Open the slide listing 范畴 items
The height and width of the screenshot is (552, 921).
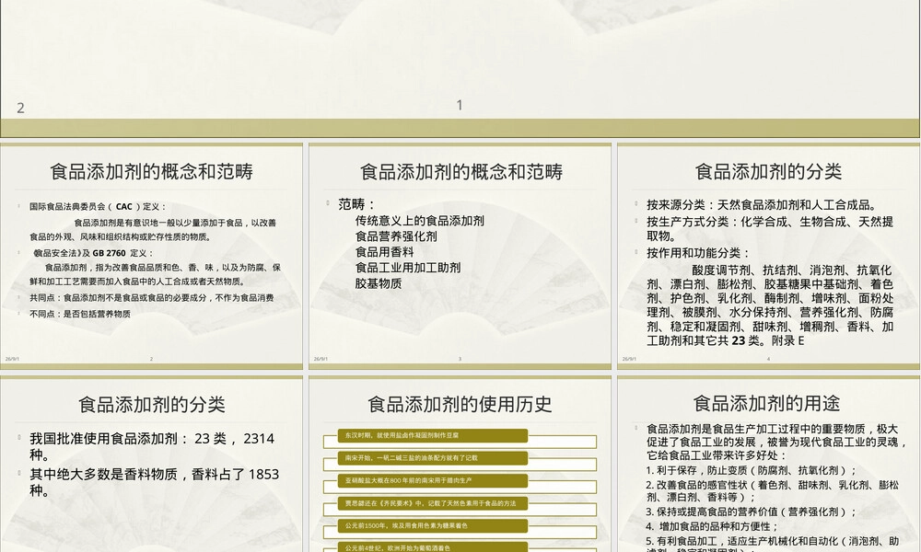click(x=460, y=256)
